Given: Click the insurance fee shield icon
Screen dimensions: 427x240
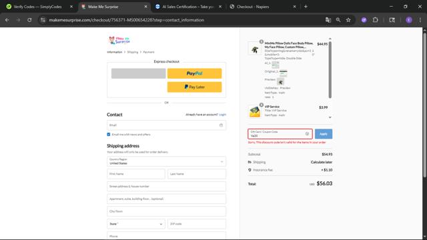Looking at the screenshot, I should tap(250, 170).
